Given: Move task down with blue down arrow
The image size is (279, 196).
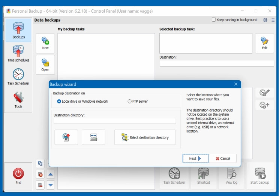Looking at the screenshot, I should click(x=51, y=185).
